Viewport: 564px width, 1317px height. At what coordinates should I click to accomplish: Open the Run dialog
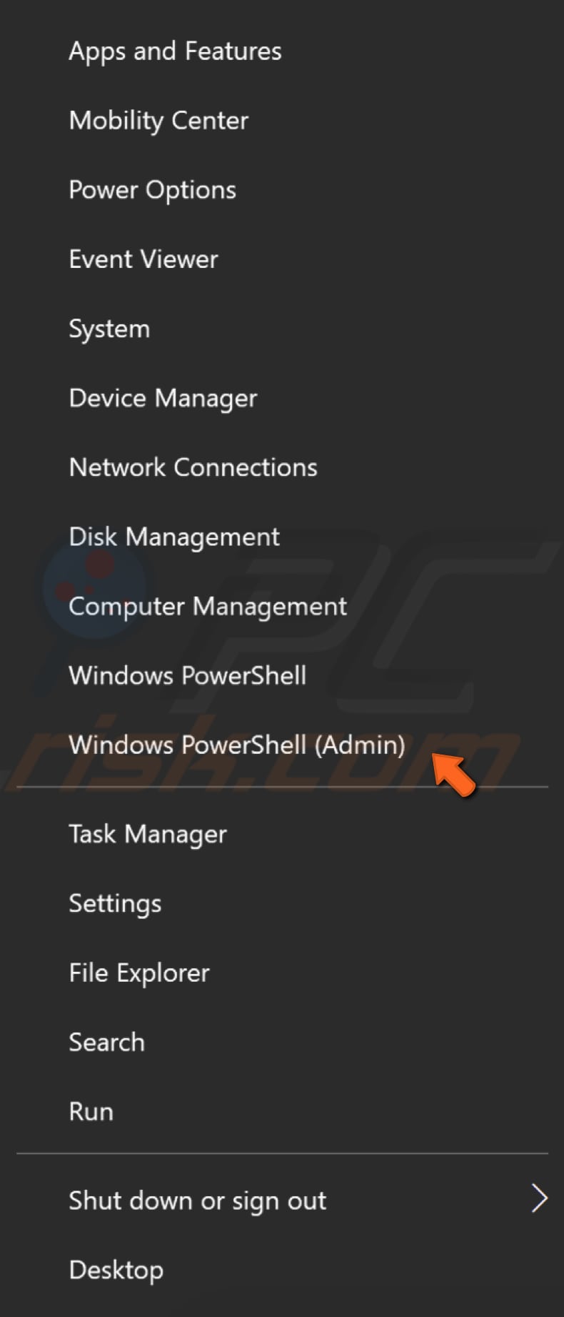pos(91,1111)
